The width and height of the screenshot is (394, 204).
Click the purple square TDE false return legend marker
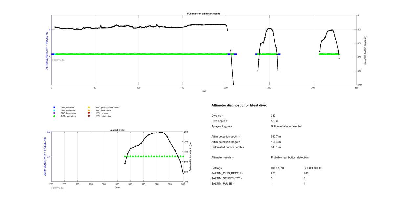[54, 113]
